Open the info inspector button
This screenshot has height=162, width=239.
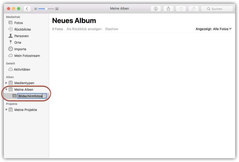point(156,9)
